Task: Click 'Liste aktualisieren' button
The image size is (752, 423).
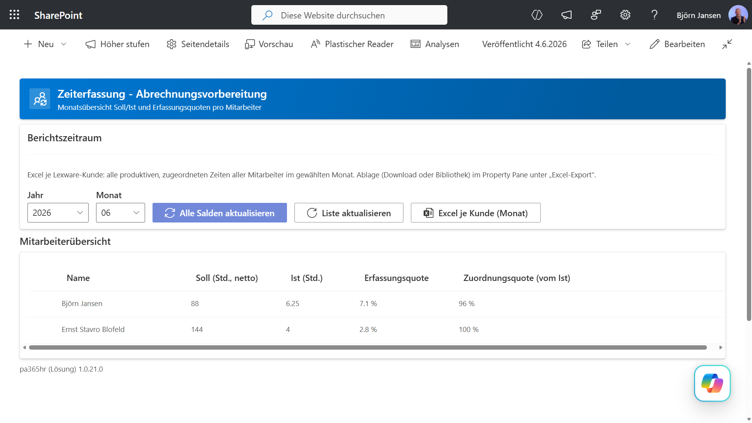Action: [349, 213]
